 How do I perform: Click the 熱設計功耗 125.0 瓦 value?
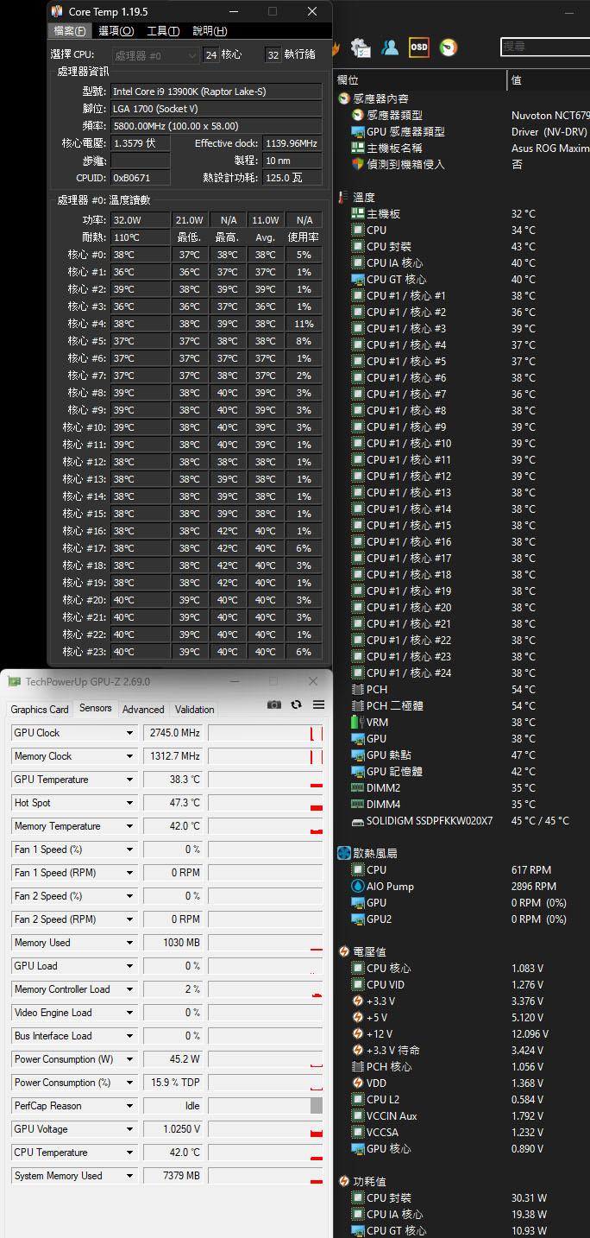pyautogui.click(x=292, y=177)
